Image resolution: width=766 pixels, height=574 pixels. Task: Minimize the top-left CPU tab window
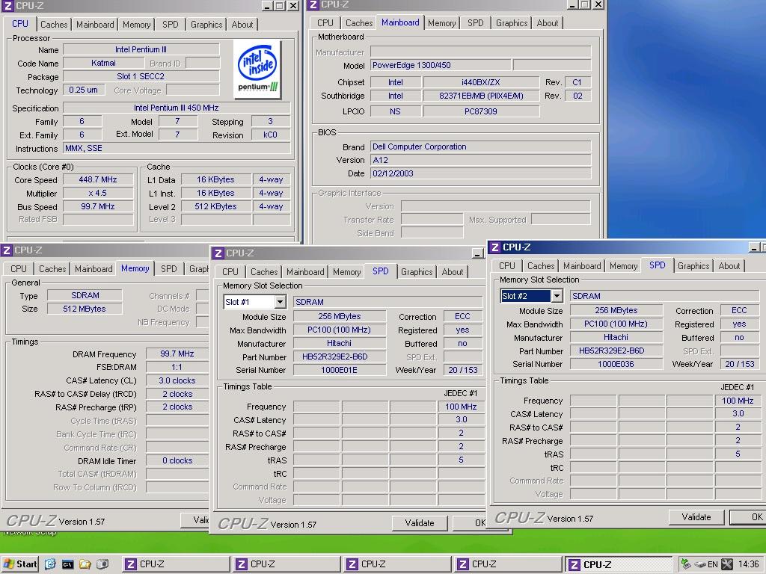coord(267,6)
